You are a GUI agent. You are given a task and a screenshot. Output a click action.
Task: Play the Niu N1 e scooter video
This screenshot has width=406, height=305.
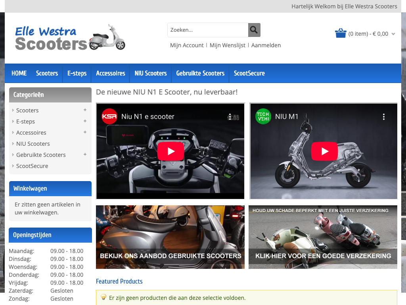coord(170,151)
